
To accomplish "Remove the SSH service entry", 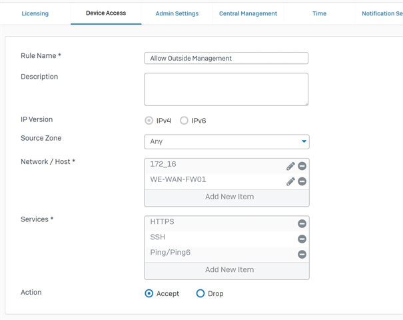I will pos(302,239).
